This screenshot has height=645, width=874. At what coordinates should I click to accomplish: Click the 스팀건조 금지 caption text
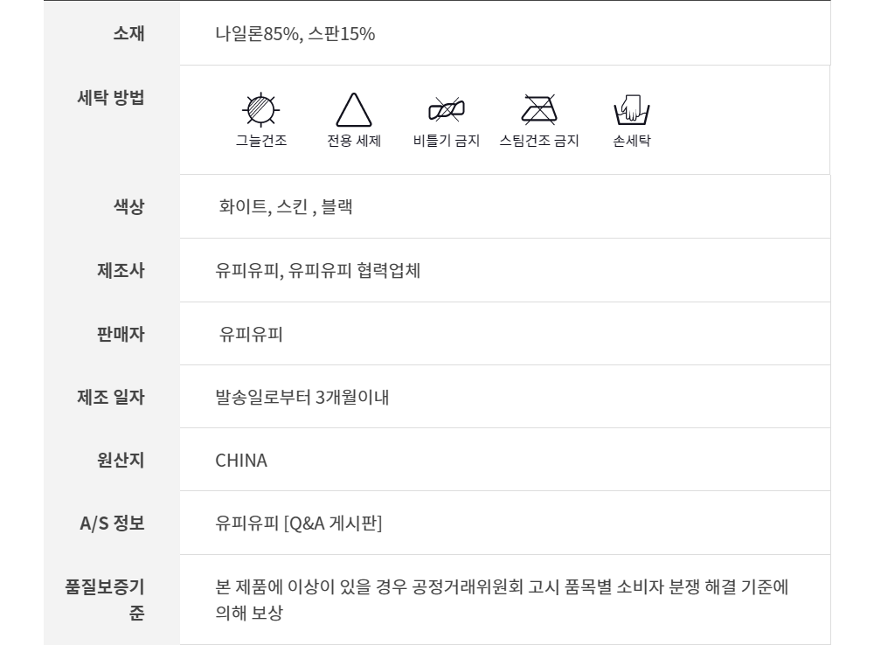[538, 141]
